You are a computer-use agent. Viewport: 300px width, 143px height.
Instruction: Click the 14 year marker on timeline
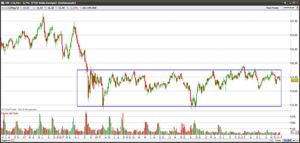[x=278, y=137]
